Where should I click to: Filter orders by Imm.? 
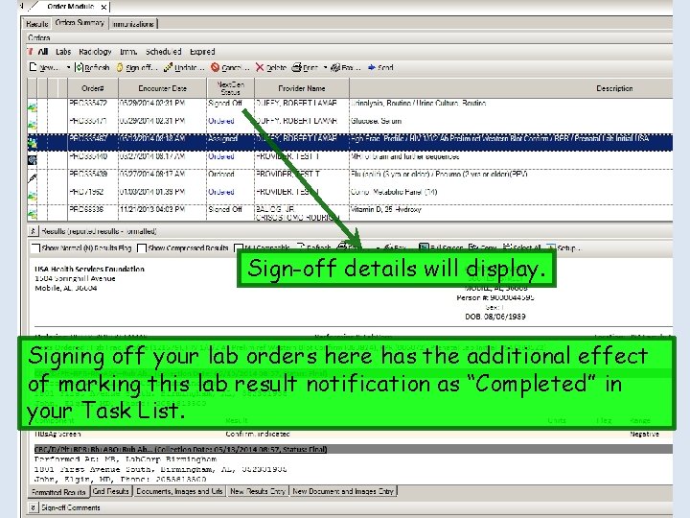128,52
